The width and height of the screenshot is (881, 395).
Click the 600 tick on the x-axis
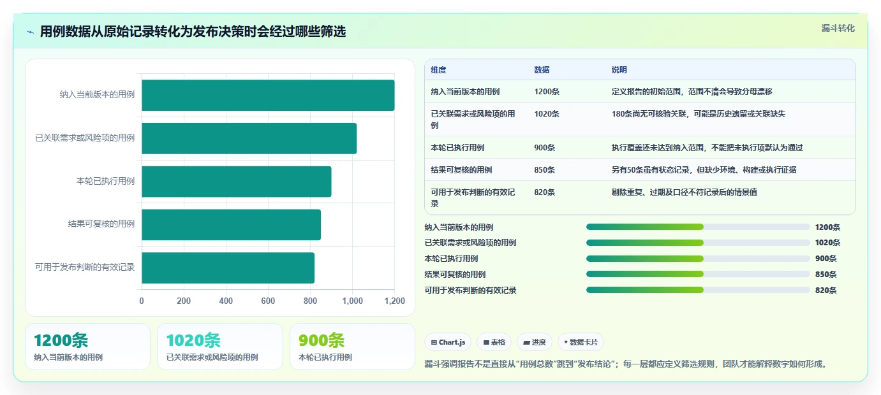pyautogui.click(x=268, y=301)
